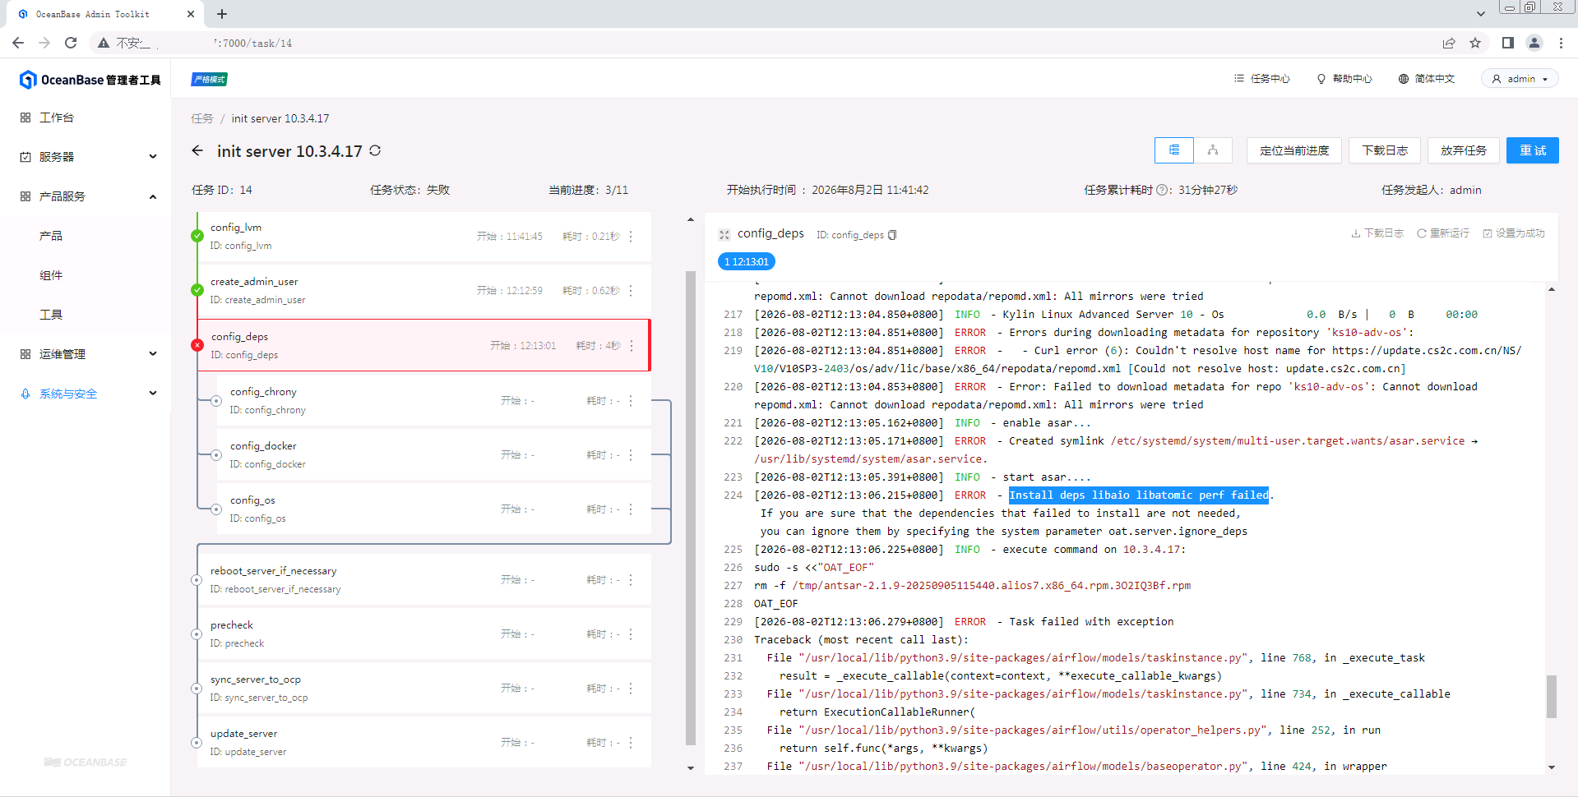This screenshot has width=1578, height=797.
Task: Expand the 系统与安全 sidebar menu
Action: tap(86, 394)
